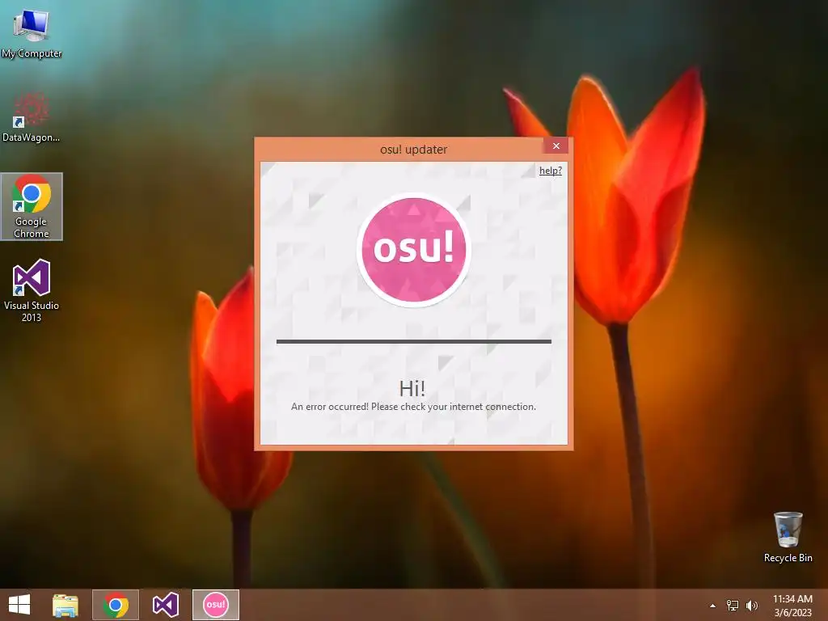Viewport: 828px width, 621px height.
Task: Select the DataWagon desktop shortcut
Action: (x=32, y=117)
